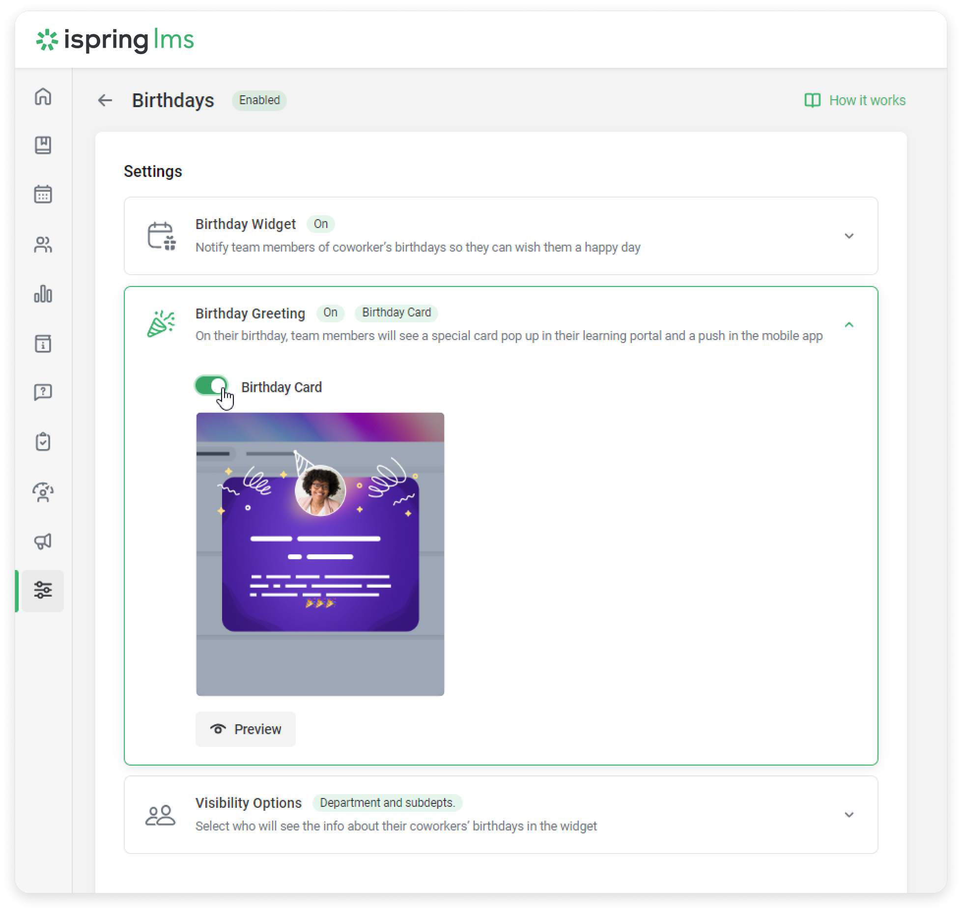Open the users sidebar icon
962x912 pixels.
pos(43,244)
